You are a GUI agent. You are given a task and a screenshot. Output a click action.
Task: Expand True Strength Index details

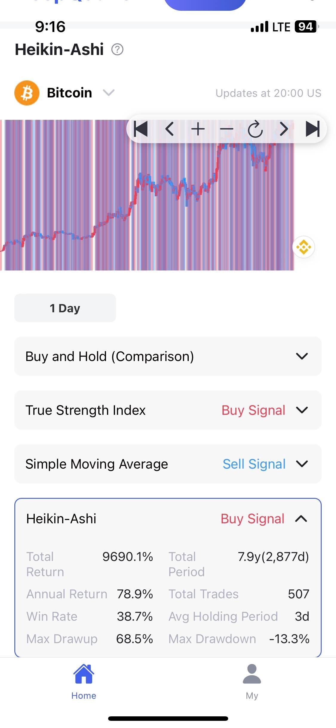(x=302, y=410)
